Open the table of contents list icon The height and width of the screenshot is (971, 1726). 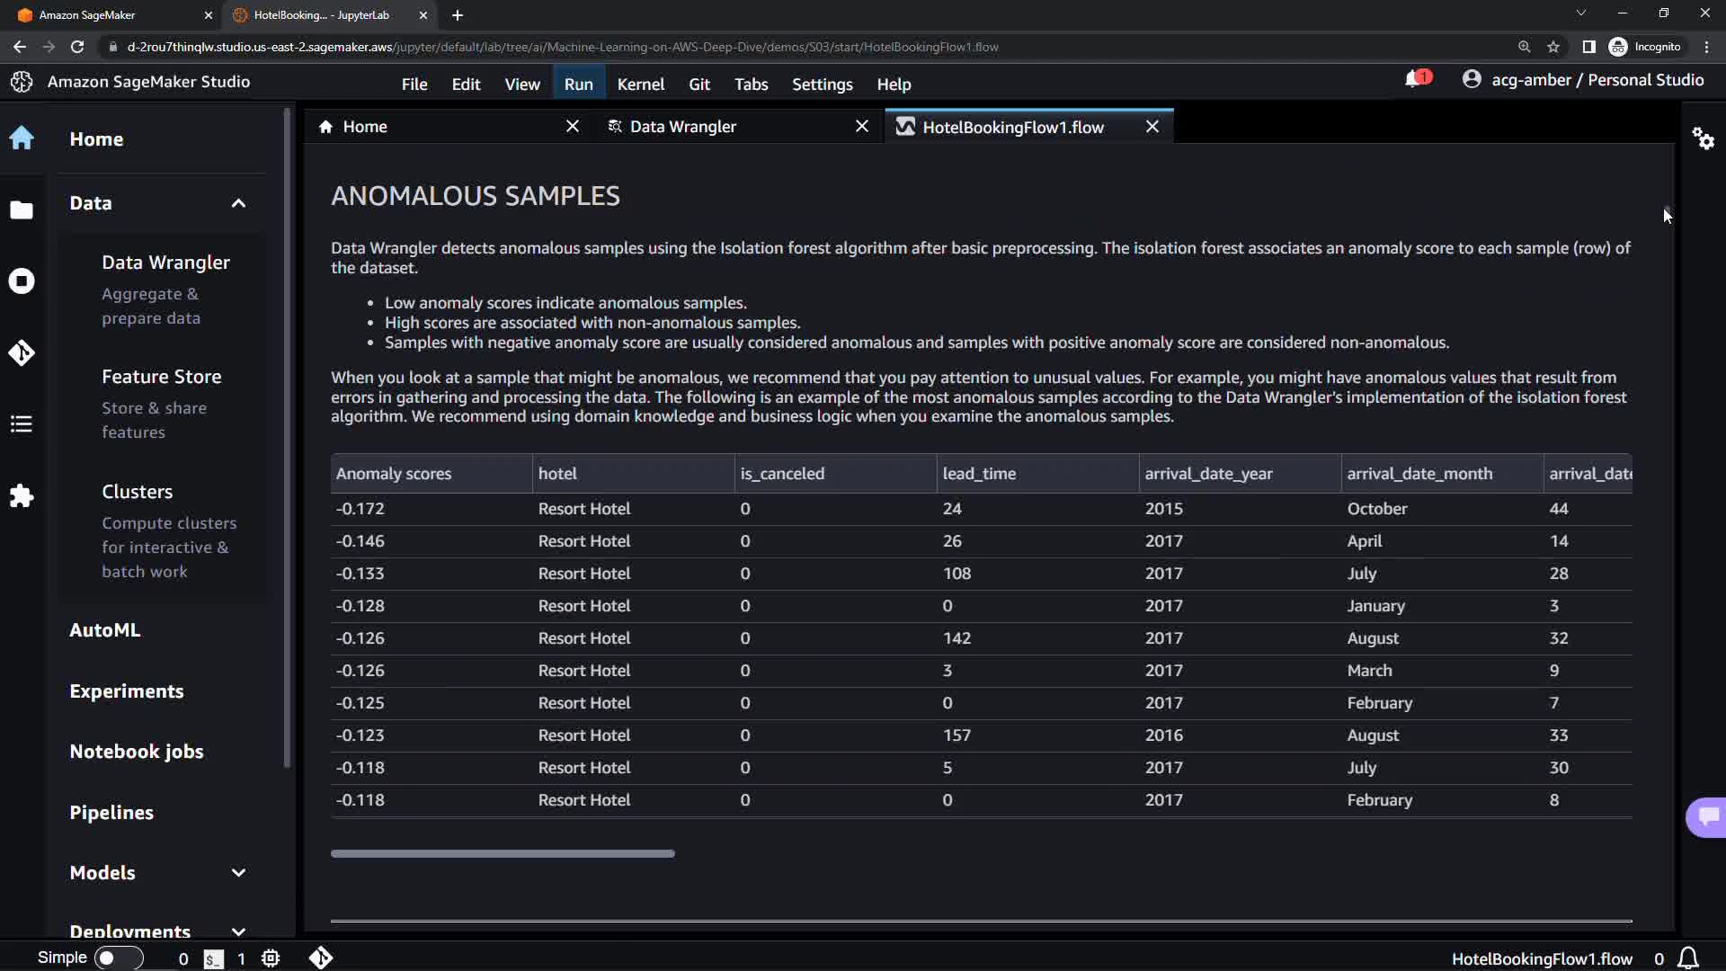pos(22,424)
